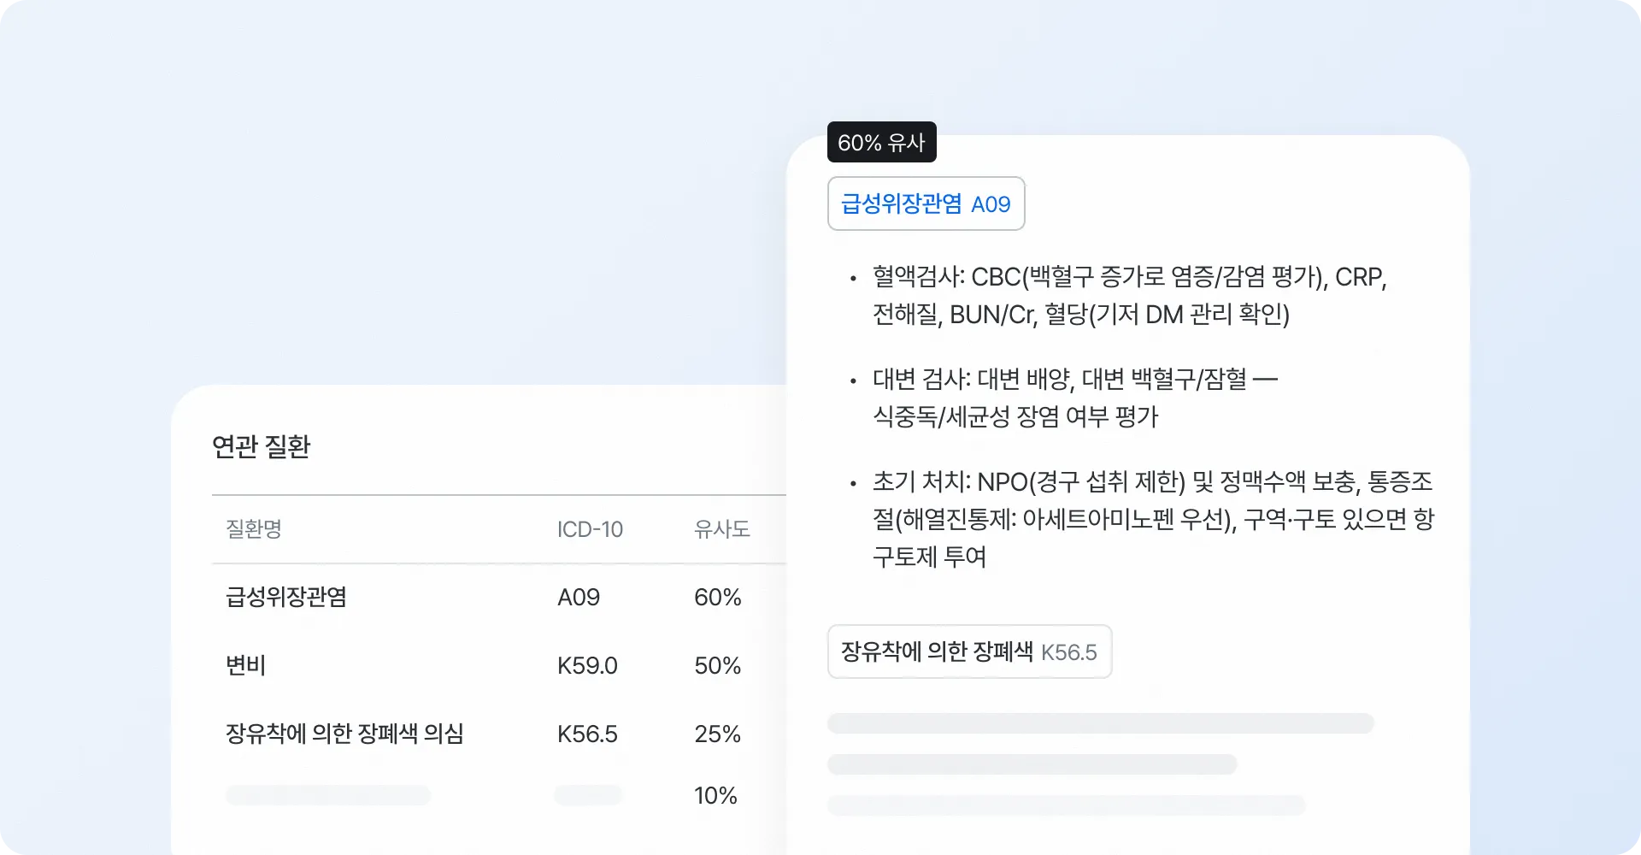Image resolution: width=1641 pixels, height=855 pixels.
Task: Click the A09 code next to 급성위장관염
Action: 579,598
